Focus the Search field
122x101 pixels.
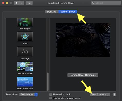tap(106, 3)
